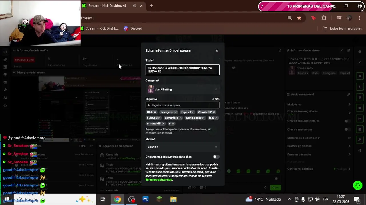The height and width of the screenshot is (205, 366).
Task: Toggle Chat de solo-emotes switch
Action: point(347,130)
